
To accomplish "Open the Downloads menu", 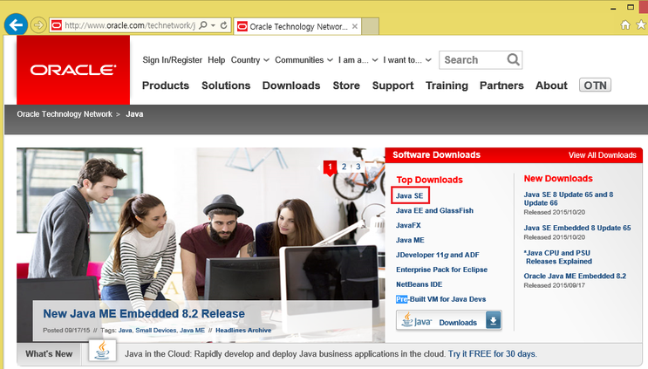I will pos(291,85).
